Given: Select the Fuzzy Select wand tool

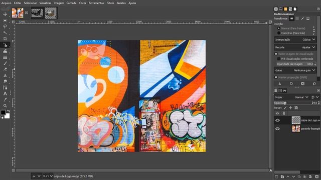Looking at the screenshot, I should click(x=5, y=32).
